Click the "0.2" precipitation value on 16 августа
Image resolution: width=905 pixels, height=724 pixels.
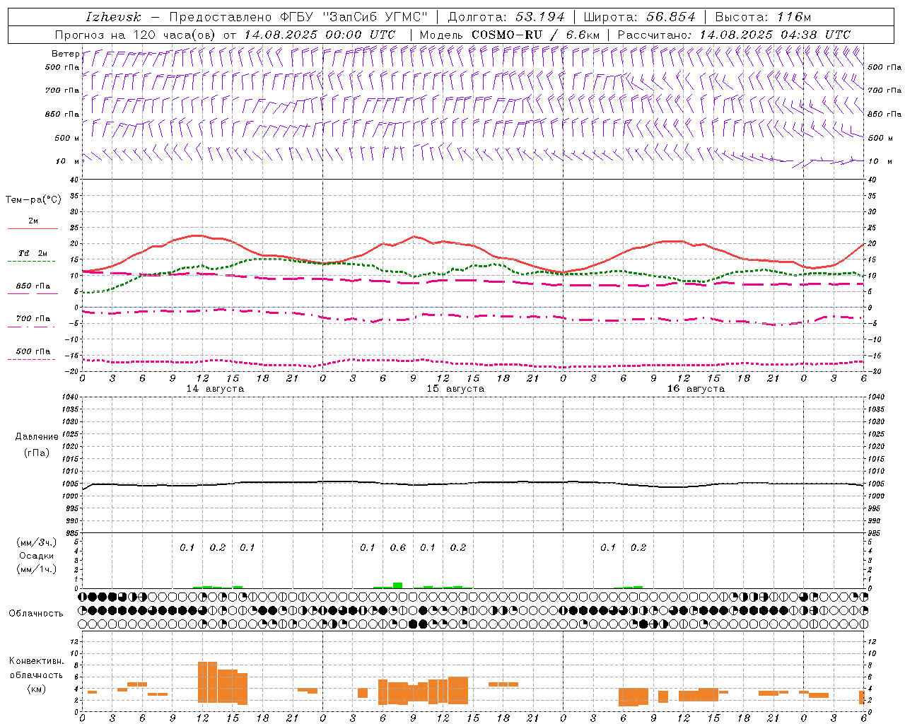click(x=638, y=548)
